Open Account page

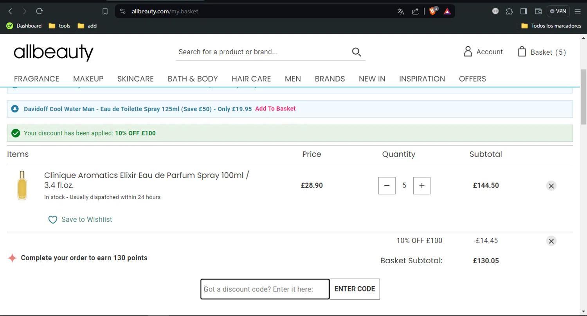click(483, 52)
